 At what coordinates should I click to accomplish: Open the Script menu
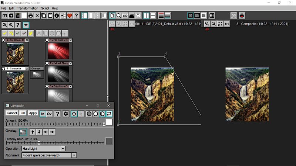point(45,8)
